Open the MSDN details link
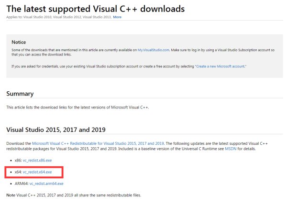Image resolution: width=287 pixels, height=205 pixels. tap(231, 148)
